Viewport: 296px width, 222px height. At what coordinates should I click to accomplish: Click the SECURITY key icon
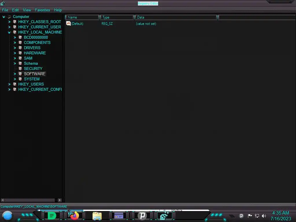click(20, 69)
